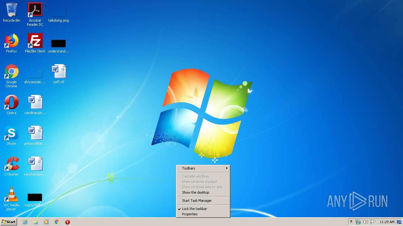Open the network tray icon
Viewport: 403px width, 226px height.
[358, 222]
